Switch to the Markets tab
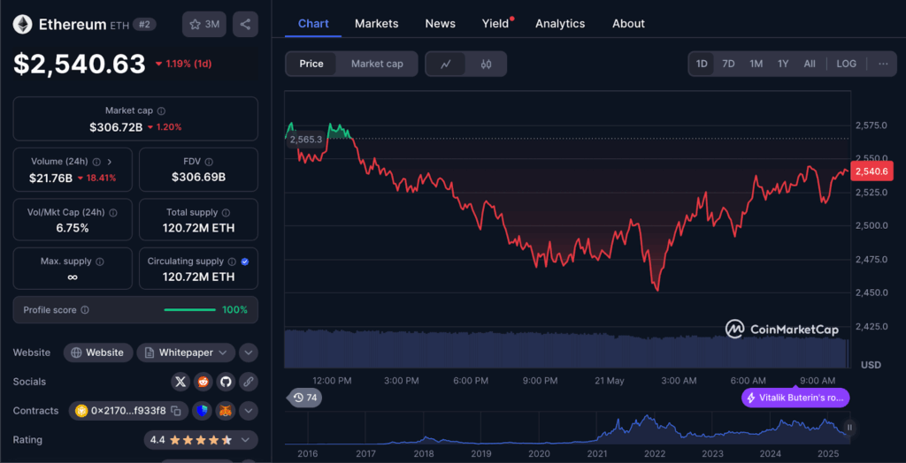This screenshot has width=906, height=463. [x=376, y=24]
